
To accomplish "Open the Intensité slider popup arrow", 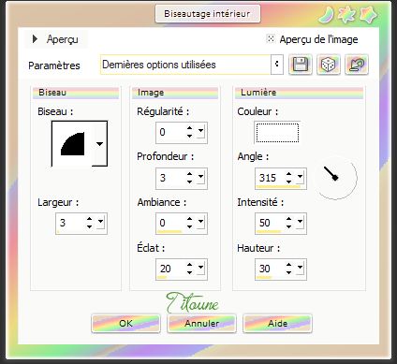I will click(x=300, y=222).
